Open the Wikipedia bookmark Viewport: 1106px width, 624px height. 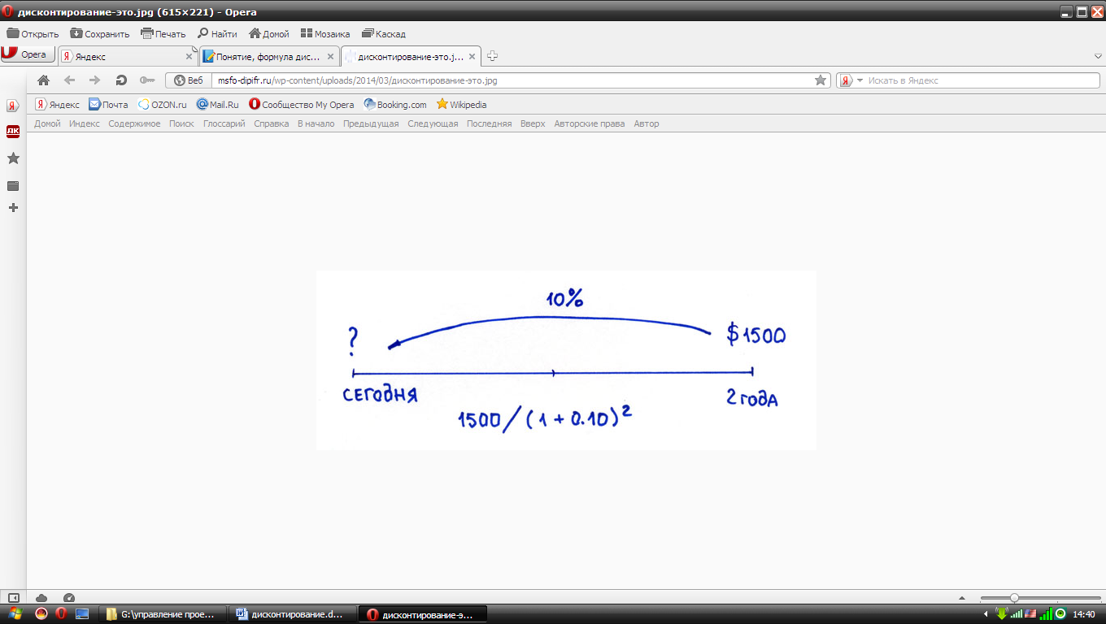(x=462, y=104)
